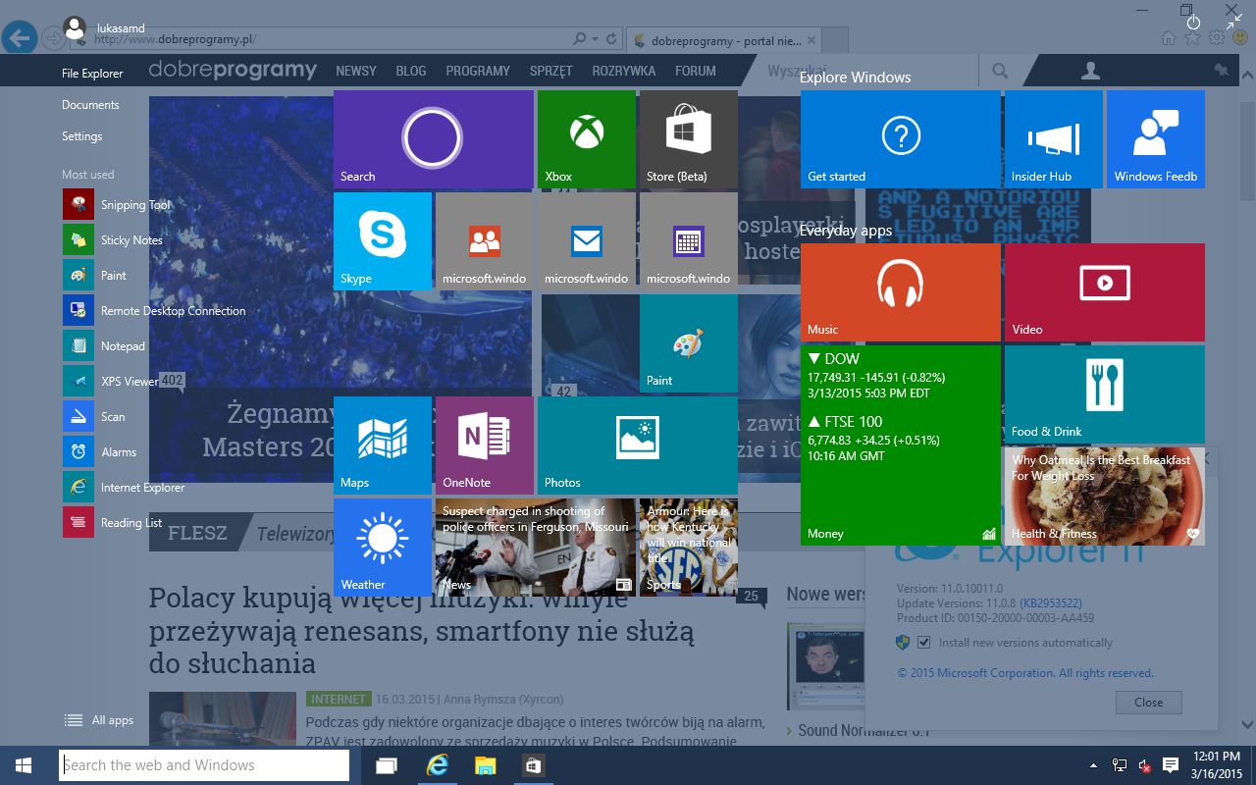Open Remote Desktop Connection from Most used

tap(155, 311)
